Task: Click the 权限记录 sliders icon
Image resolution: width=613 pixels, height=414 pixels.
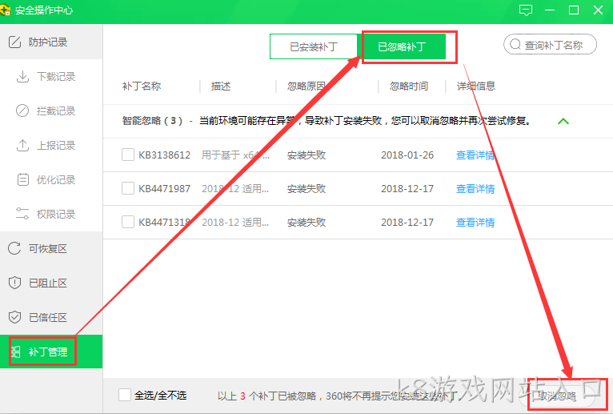Action: [x=22, y=214]
